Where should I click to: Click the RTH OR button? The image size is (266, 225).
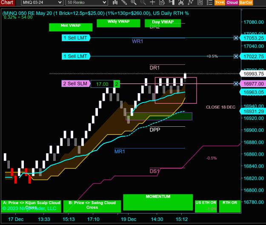coord(230,206)
